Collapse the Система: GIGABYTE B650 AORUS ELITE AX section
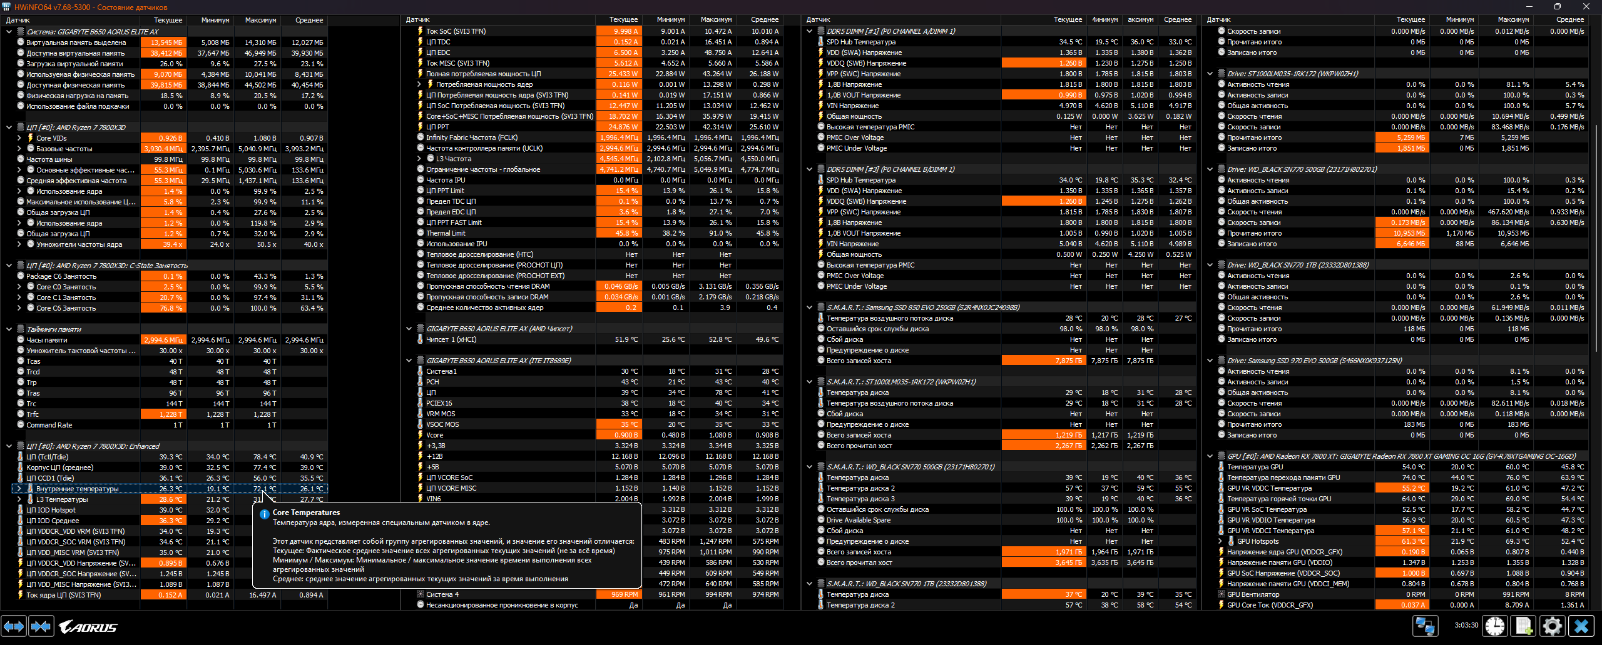The width and height of the screenshot is (1602, 645). pos(9,32)
